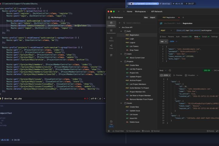
Task: Open Find and replace in status bar
Action: pyautogui.click(x=133, y=131)
